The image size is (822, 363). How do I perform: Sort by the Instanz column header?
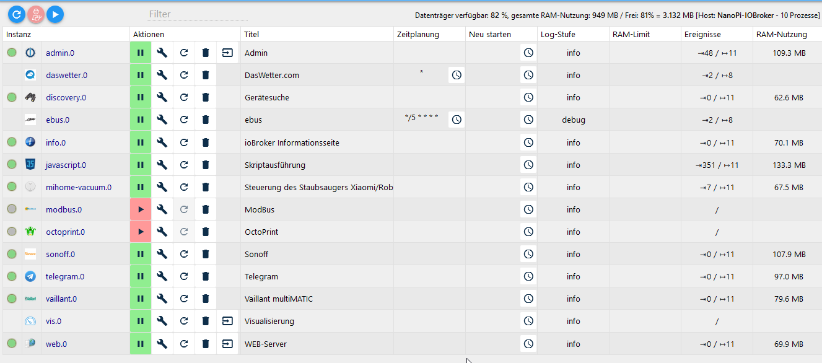point(19,35)
